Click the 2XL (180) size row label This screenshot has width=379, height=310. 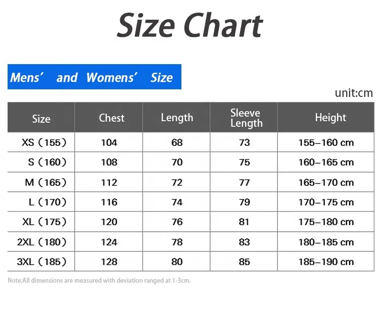[41, 242]
